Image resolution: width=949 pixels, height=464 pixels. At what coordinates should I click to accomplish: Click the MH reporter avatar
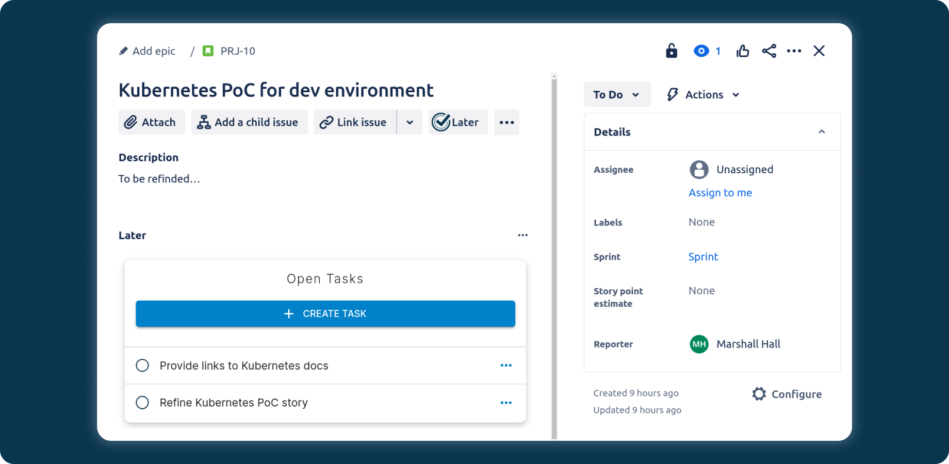point(699,344)
